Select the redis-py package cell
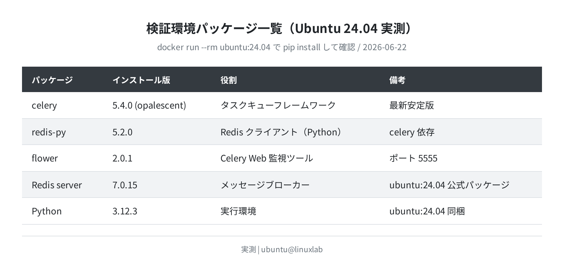The width and height of the screenshot is (564, 268). pos(49,132)
